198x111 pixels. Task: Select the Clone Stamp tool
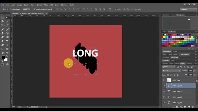(2, 33)
